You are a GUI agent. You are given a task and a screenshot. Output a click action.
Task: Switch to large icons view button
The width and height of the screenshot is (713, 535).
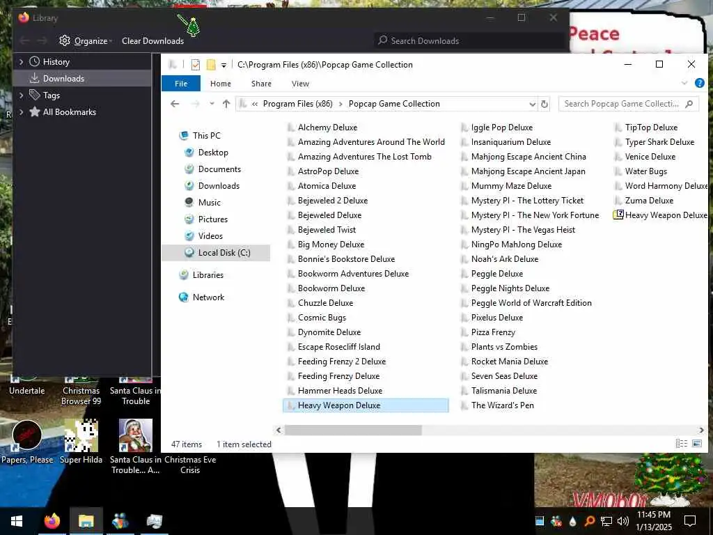(696, 444)
